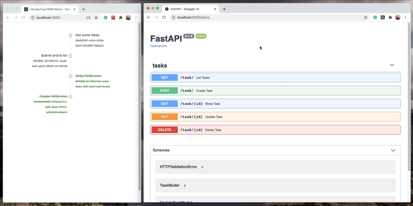Viewport: 413px width, 206px height.
Task: Click the 'Write FARM intro article' task text
Action: tap(88, 78)
